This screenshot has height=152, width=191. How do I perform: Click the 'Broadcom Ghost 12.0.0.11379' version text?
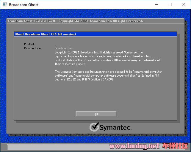click(32, 21)
